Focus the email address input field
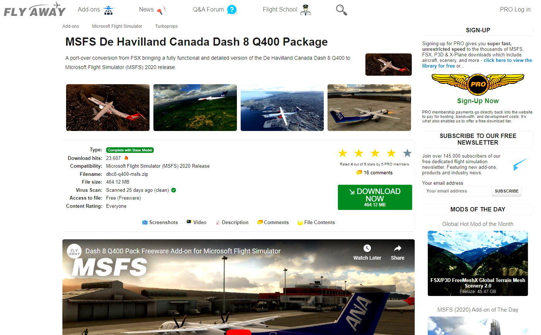The height and width of the screenshot is (335, 541). point(456,191)
